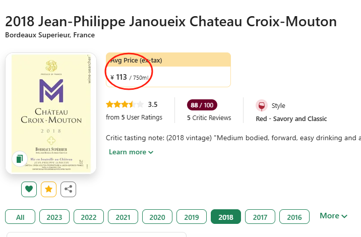Click the share icon below label

[x=68, y=189]
